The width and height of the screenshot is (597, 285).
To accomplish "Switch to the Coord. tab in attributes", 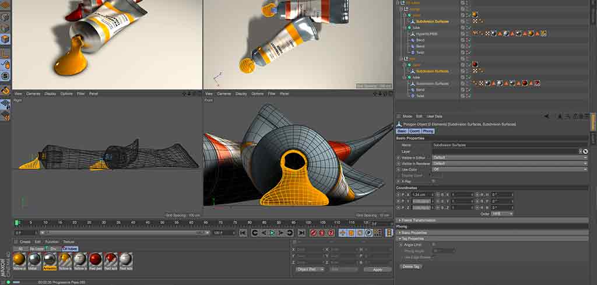I will [415, 131].
